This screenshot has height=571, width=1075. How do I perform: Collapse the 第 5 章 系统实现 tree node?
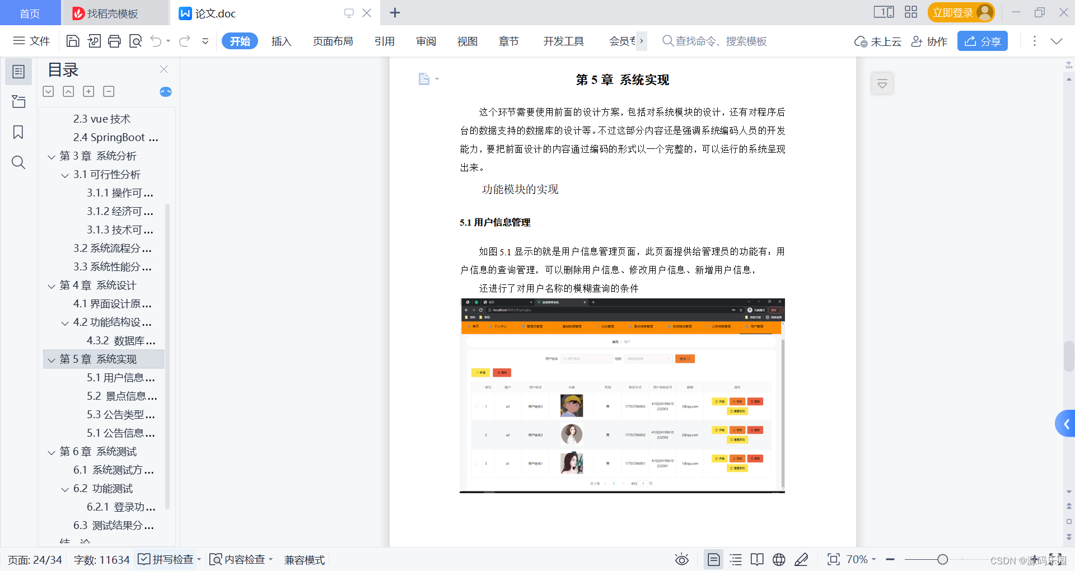pos(52,359)
